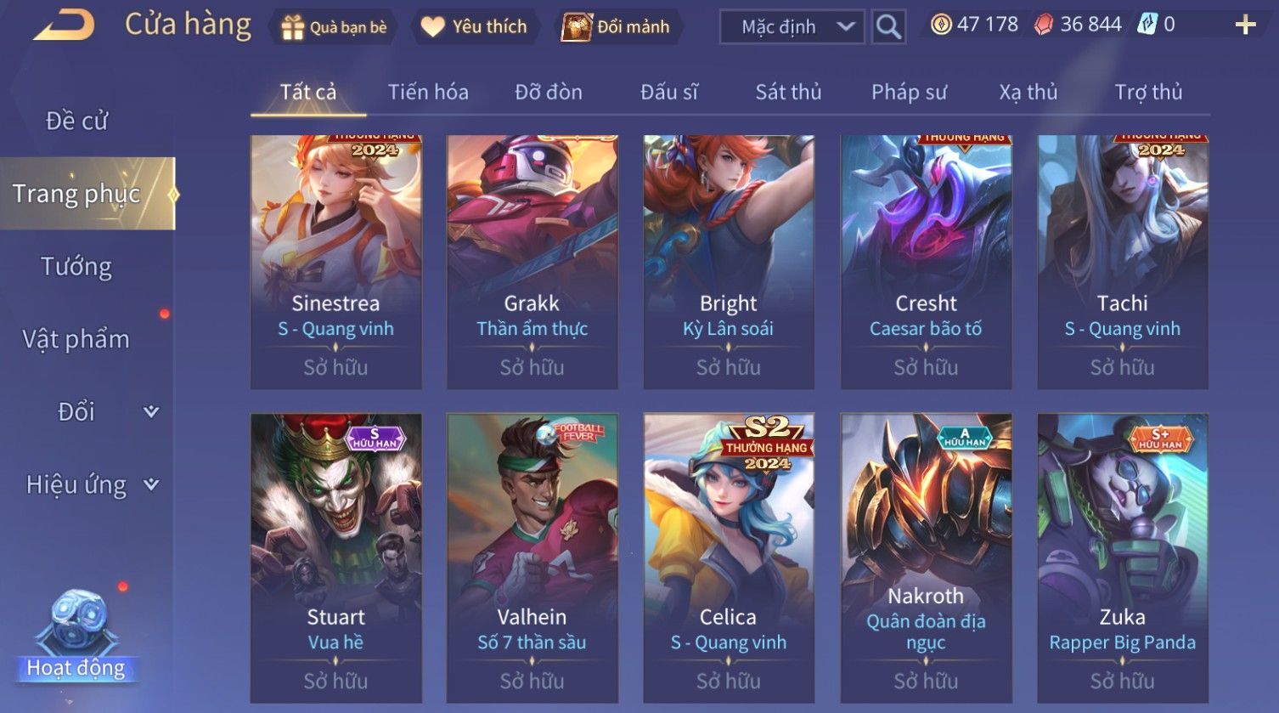The width and height of the screenshot is (1279, 713).
Task: Open Yêu thích heart favorites
Action: (432, 27)
